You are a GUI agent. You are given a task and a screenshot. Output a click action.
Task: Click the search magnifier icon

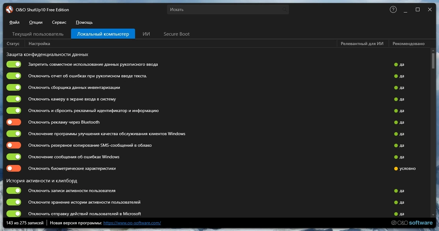(x=285, y=10)
